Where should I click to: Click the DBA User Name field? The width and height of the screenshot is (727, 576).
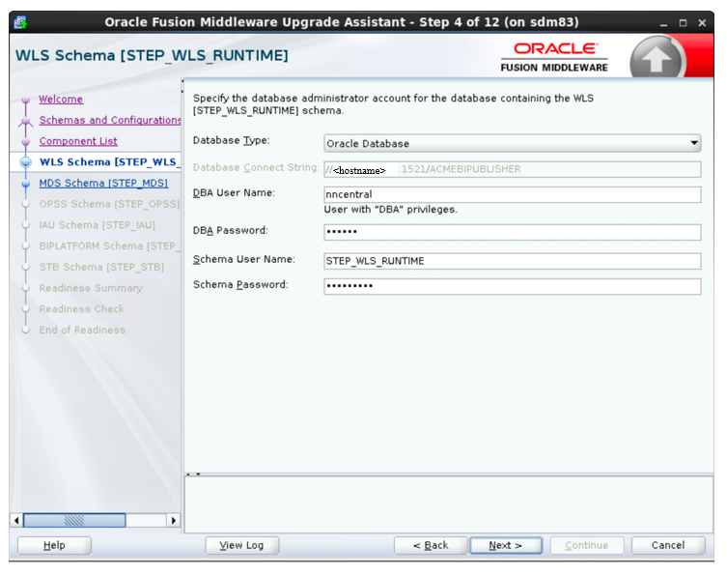tap(512, 194)
